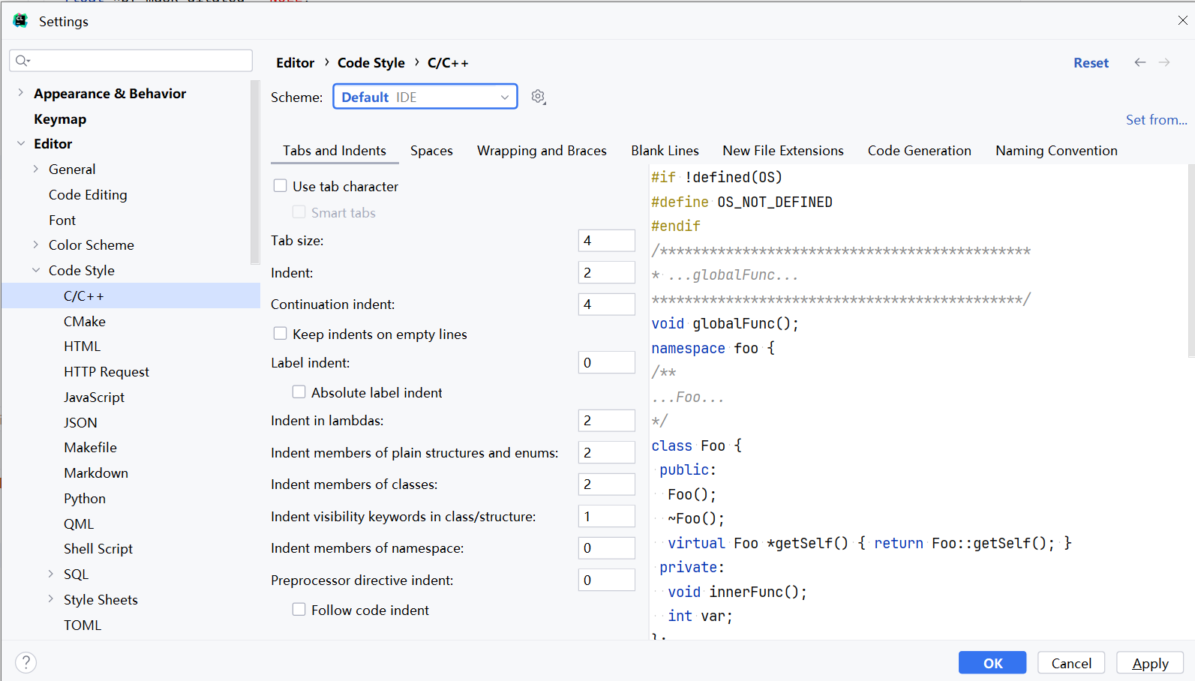Enable Use tab character checkbox

281,185
